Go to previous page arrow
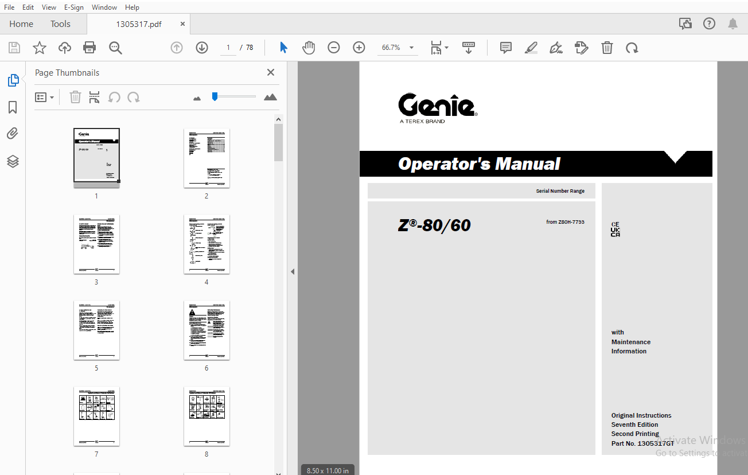748x475 pixels. point(177,48)
